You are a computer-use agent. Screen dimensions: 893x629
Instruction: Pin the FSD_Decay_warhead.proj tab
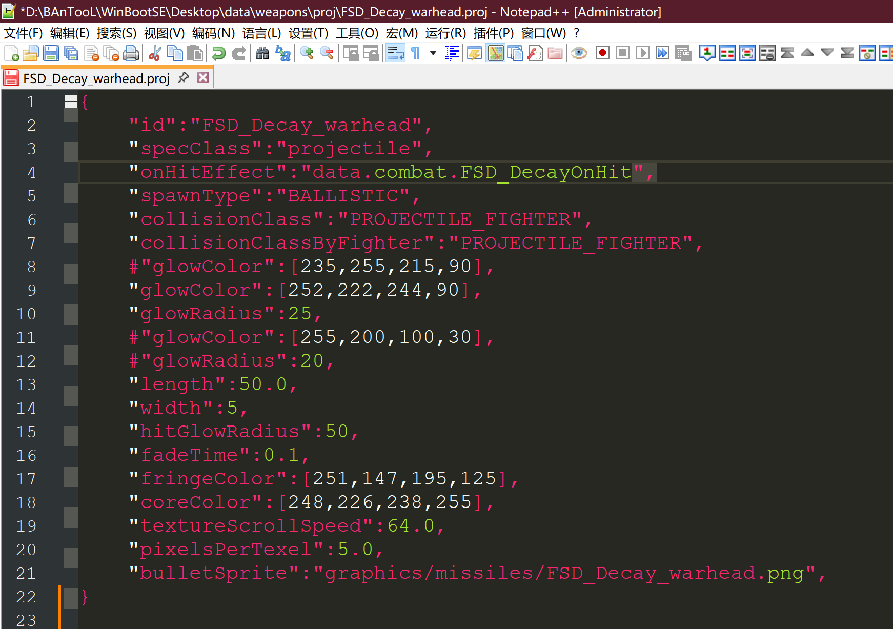point(183,78)
